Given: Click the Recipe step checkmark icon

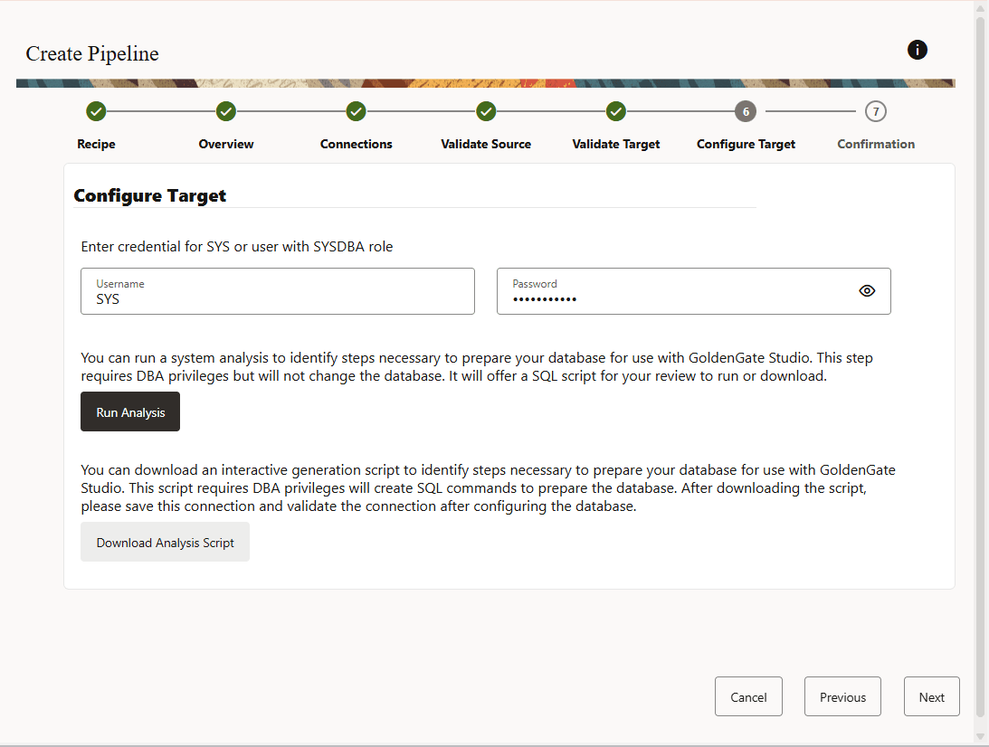Looking at the screenshot, I should tap(96, 111).
